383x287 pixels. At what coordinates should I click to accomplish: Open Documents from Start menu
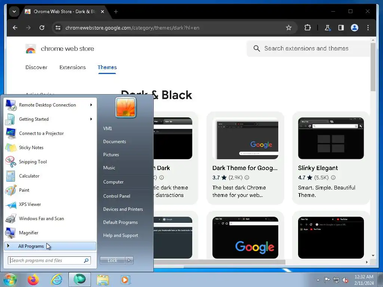pos(114,142)
